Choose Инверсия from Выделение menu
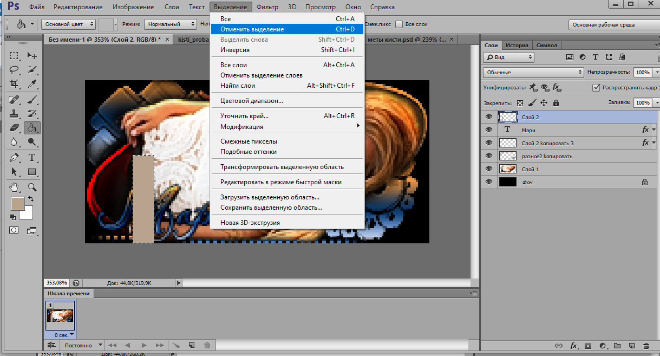Viewport: 660px width, 356px height. click(288, 50)
